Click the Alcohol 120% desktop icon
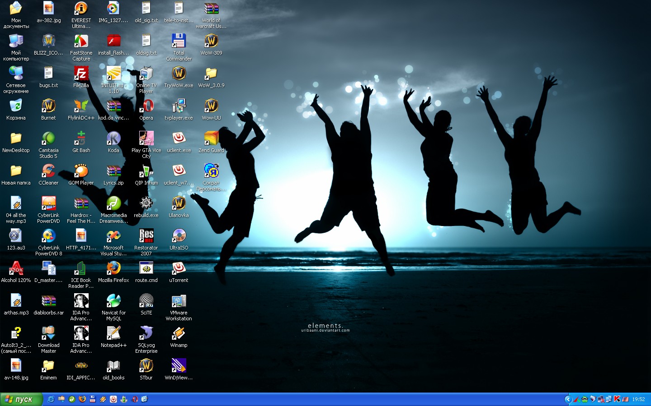 pyautogui.click(x=16, y=269)
